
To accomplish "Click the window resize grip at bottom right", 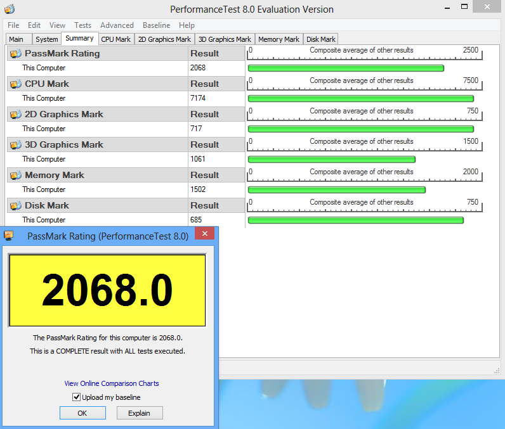I will click(x=497, y=371).
